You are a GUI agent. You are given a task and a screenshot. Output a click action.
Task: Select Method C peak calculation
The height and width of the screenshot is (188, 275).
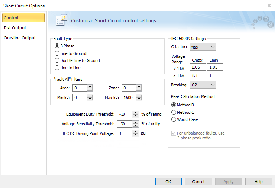pos(174,112)
